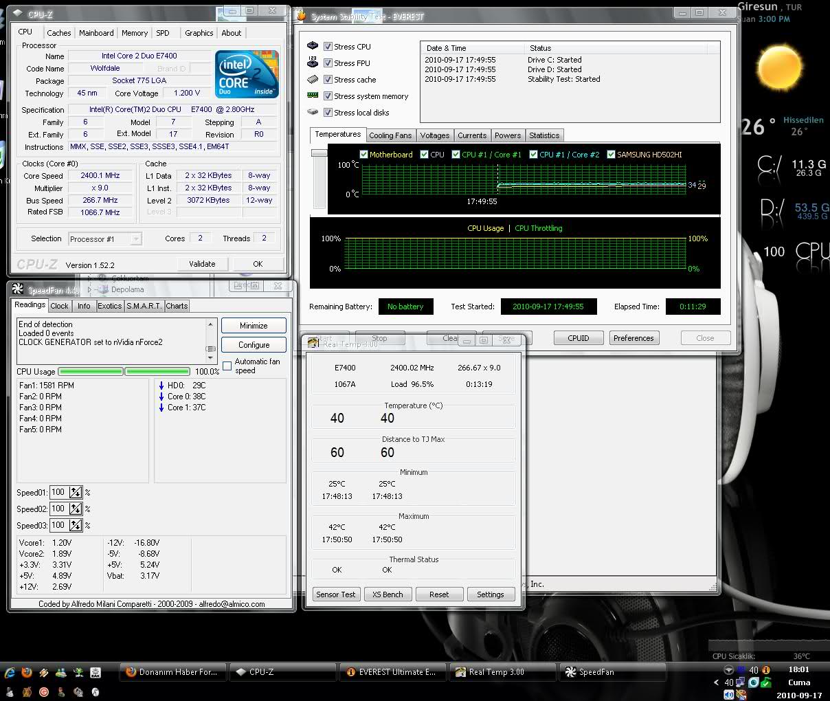Click Configure button in SpeedFan
830x701 pixels.
pos(254,345)
